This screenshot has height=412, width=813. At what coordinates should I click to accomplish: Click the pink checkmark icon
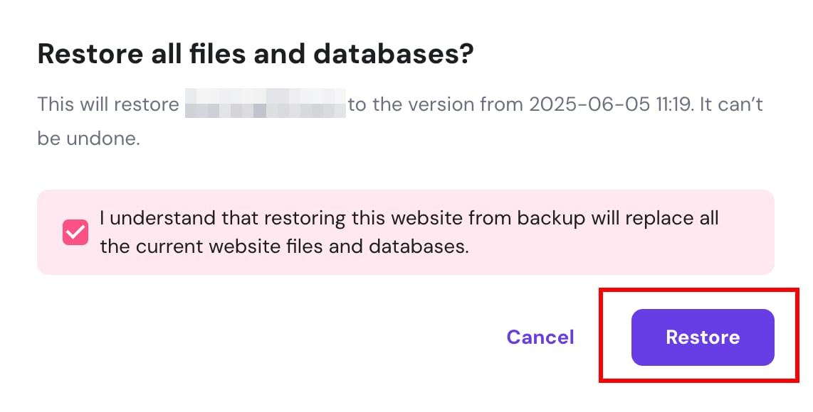75,232
